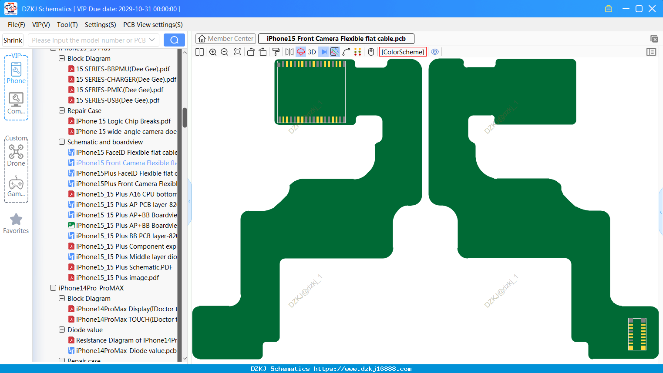Viewport: 663px width, 373px height.
Task: Zoom in on the PCB view
Action: [x=213, y=52]
